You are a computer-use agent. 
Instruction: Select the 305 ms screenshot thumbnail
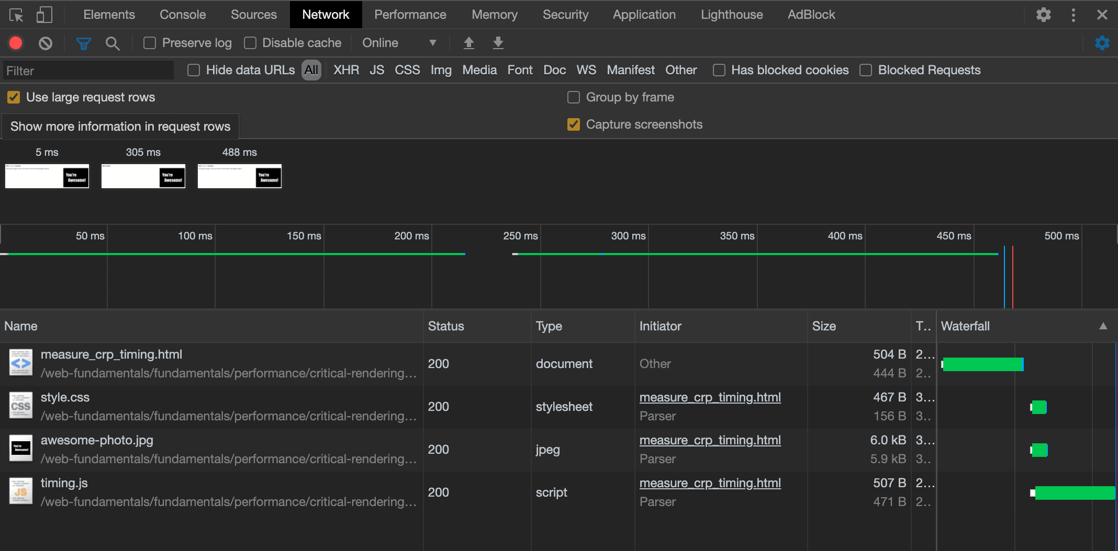coord(143,176)
